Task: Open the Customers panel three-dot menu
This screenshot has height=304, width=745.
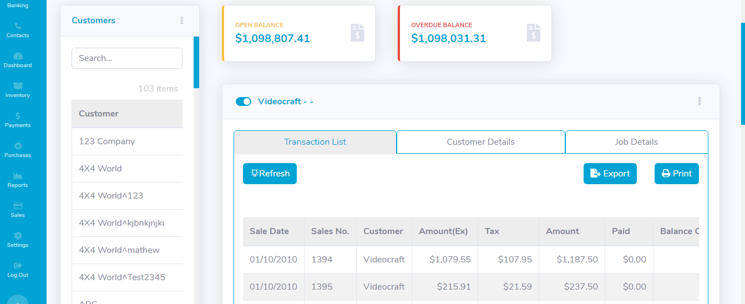Action: click(181, 21)
